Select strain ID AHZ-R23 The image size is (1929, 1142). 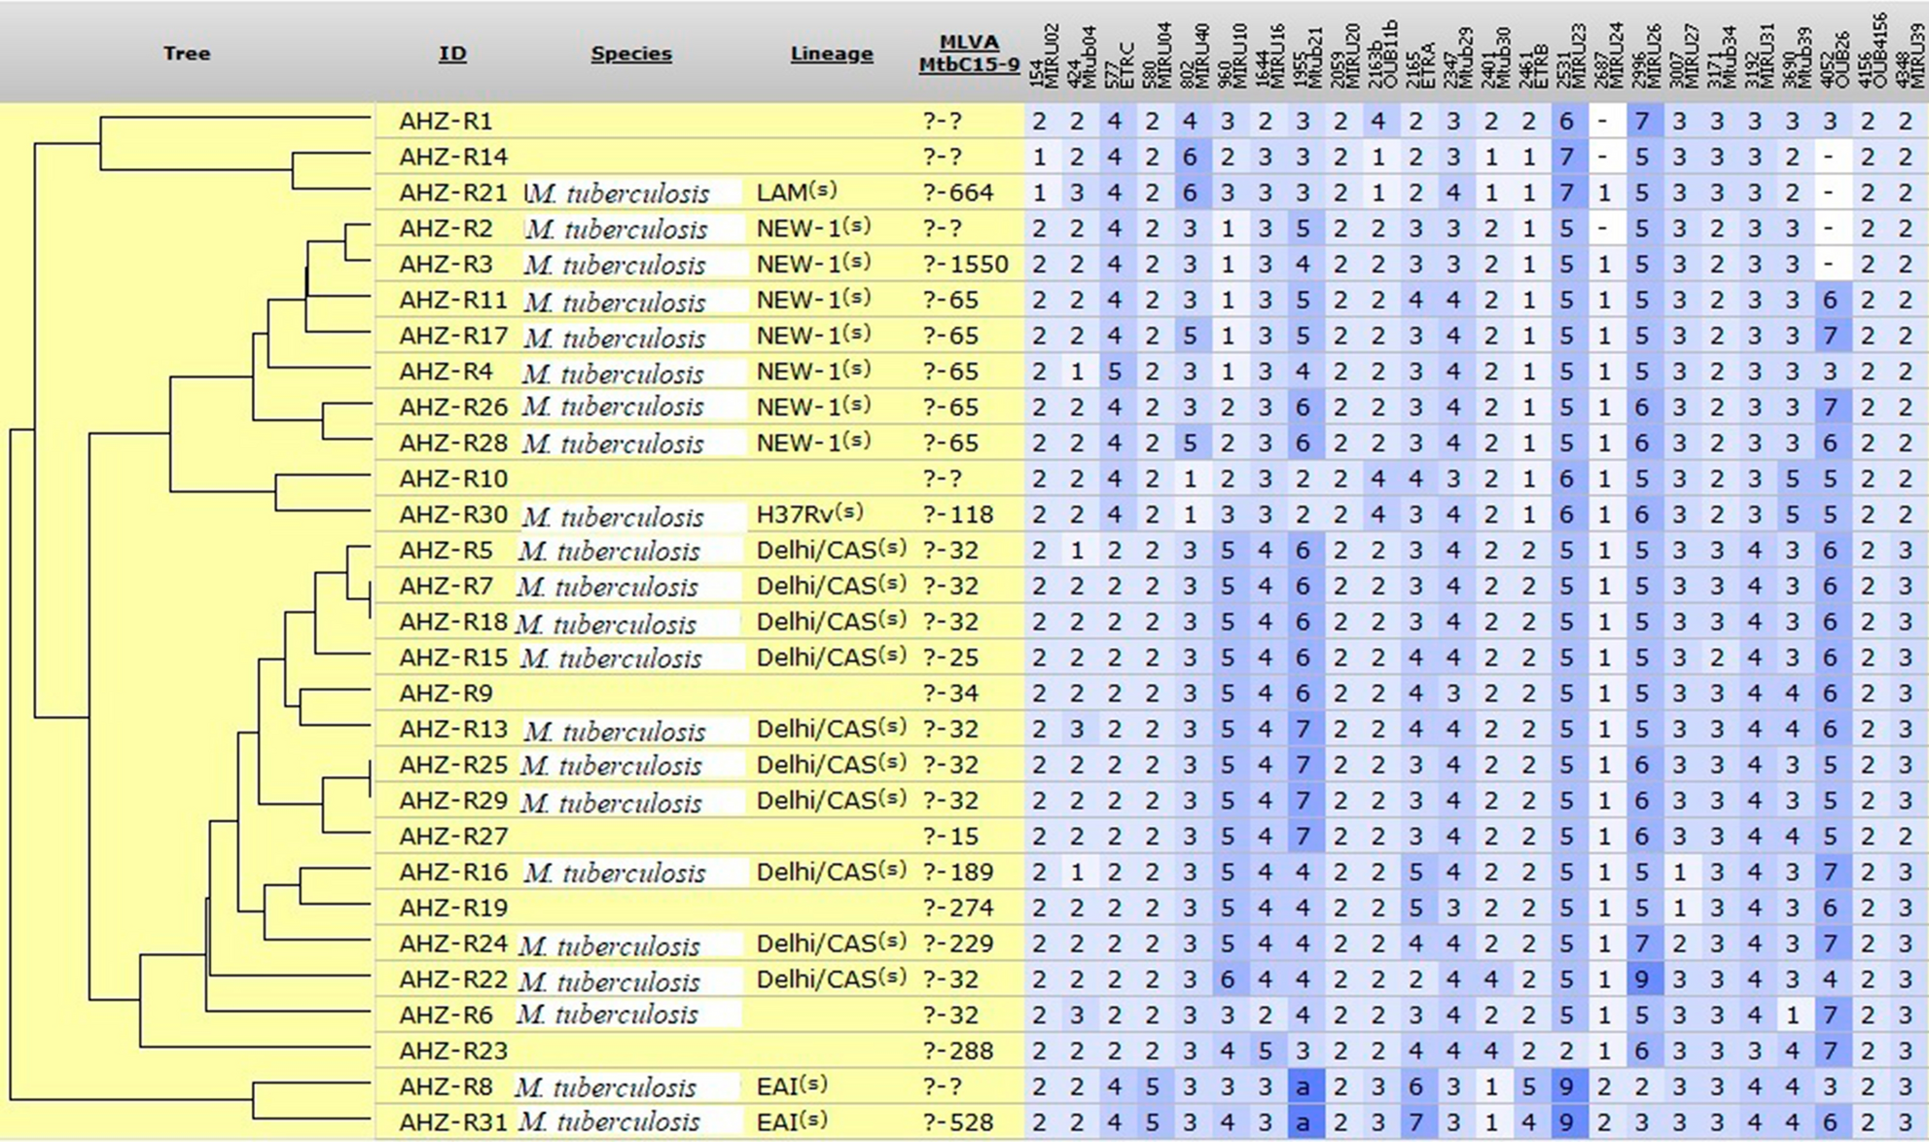453,1051
